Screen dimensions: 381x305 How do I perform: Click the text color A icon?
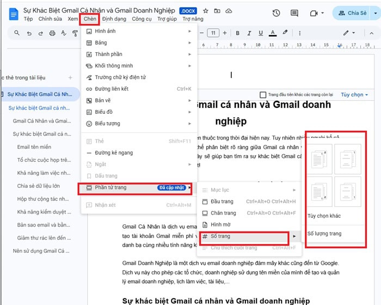click(272, 33)
